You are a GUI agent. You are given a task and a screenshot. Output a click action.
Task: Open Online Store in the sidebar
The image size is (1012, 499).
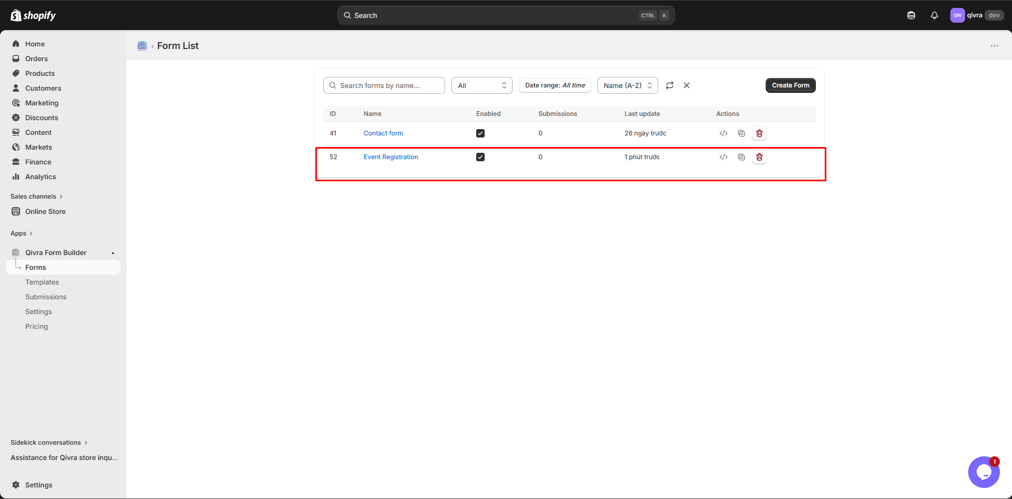coord(45,211)
